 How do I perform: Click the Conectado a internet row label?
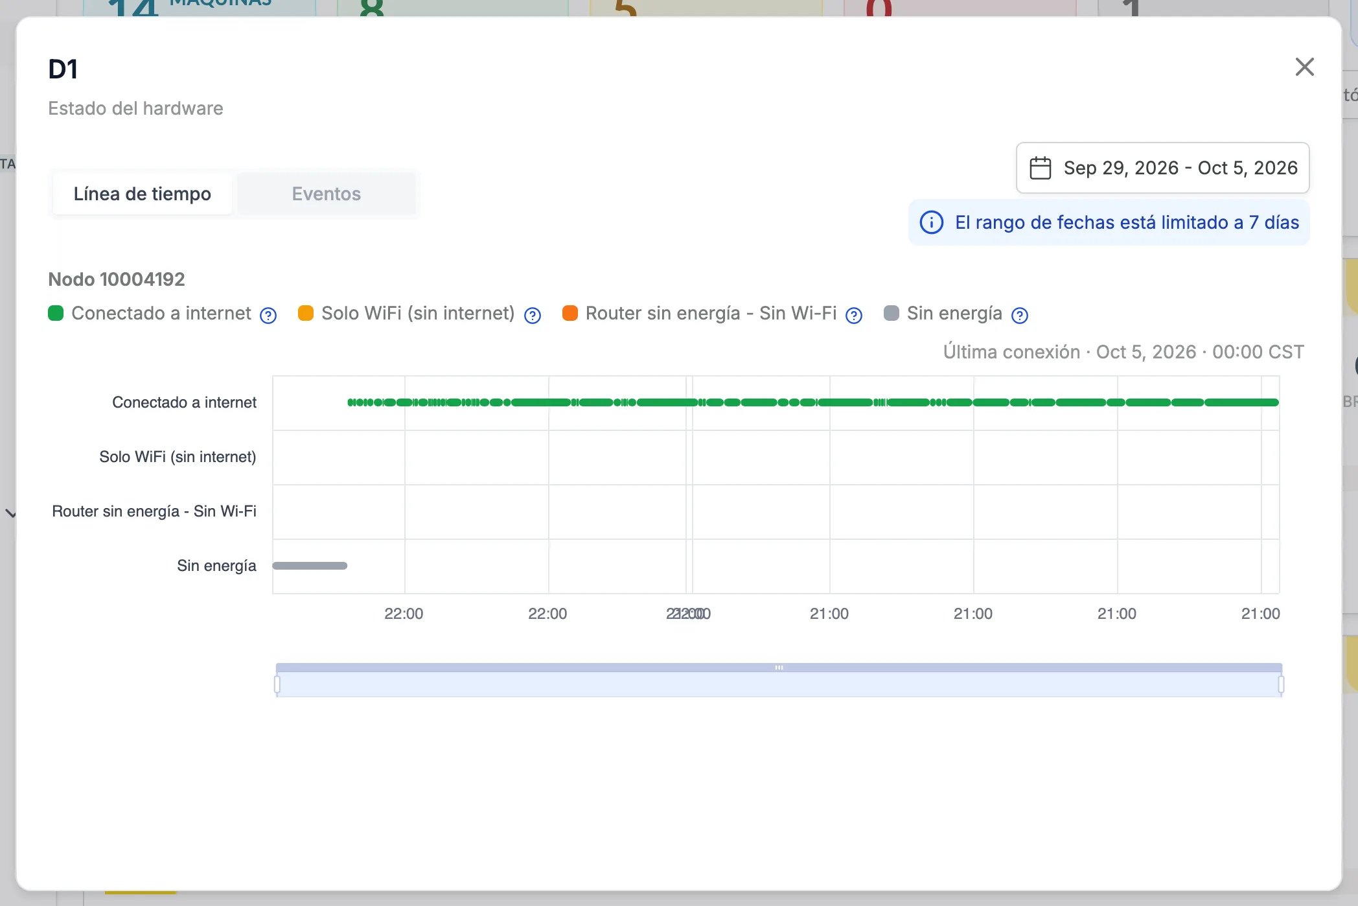(184, 402)
